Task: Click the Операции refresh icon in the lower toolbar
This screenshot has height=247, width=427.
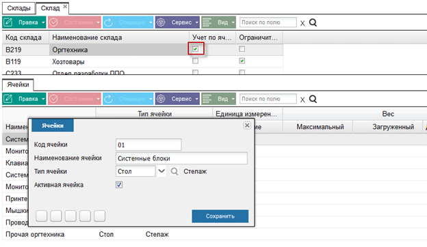Action: pos(108,99)
